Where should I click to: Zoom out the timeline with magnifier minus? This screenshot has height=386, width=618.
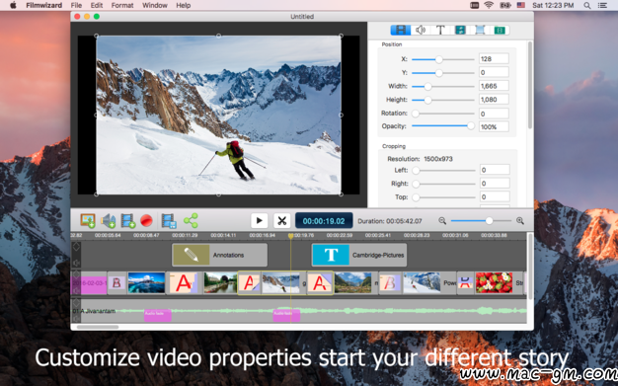(x=442, y=221)
